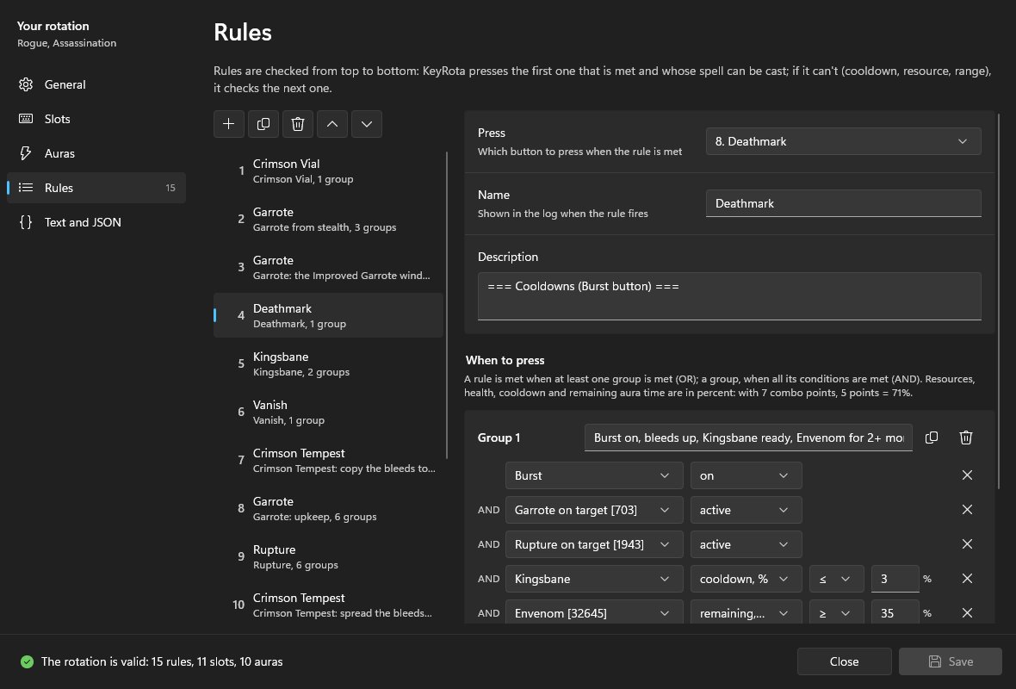1016x689 pixels.
Task: Change Garrote state dropdown set to active
Action: tap(746, 510)
